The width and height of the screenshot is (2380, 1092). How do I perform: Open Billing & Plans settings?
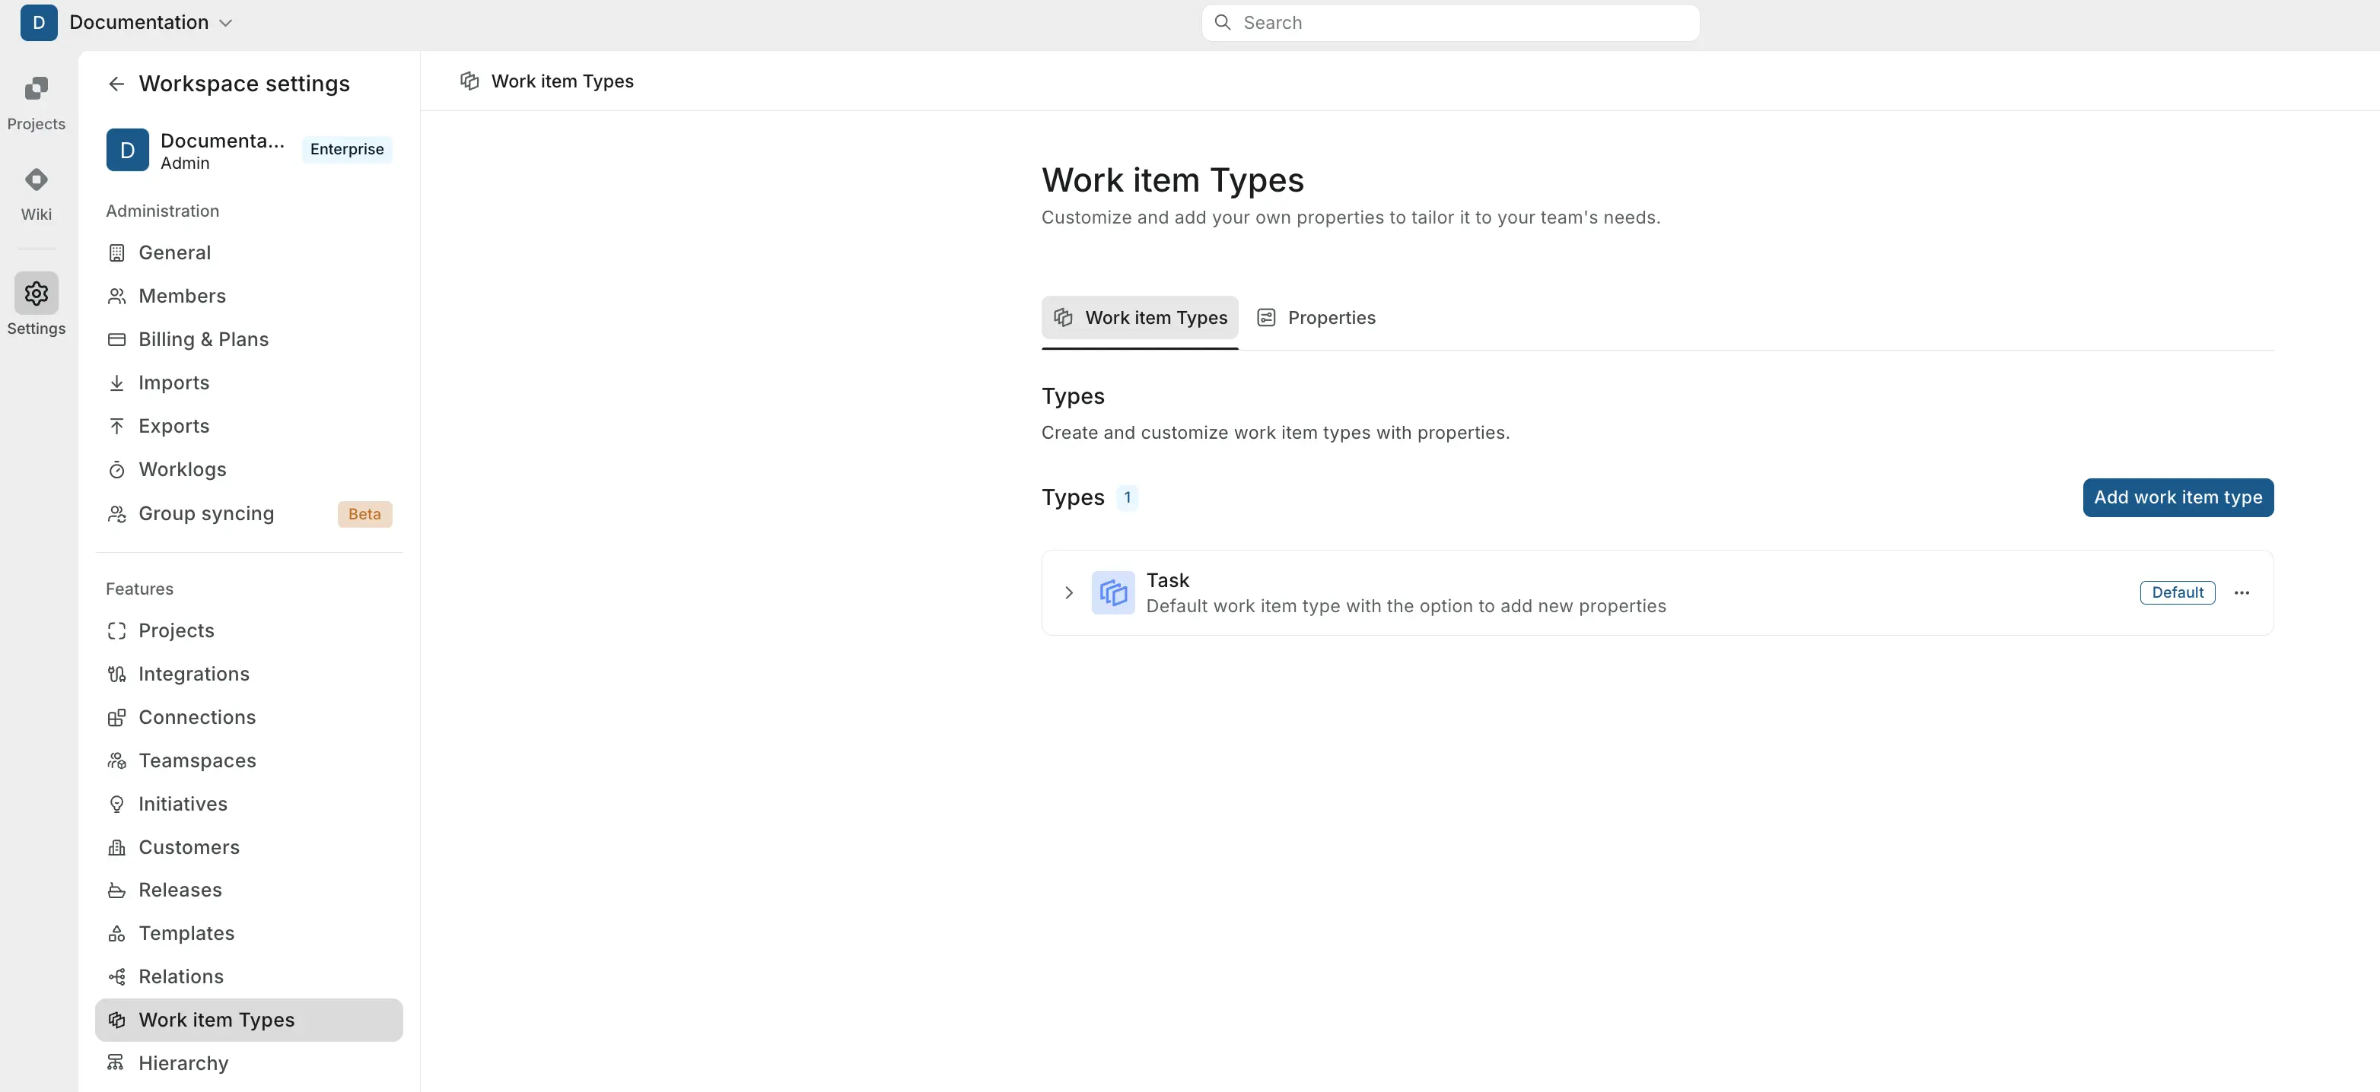click(203, 338)
